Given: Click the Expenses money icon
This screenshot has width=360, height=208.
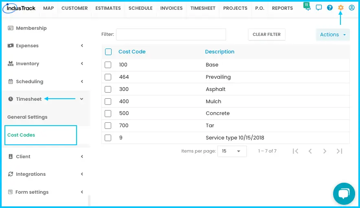Looking at the screenshot, I should click(11, 46).
